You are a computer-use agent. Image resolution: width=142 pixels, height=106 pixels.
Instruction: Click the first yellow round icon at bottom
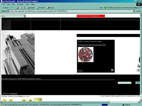[4, 100]
